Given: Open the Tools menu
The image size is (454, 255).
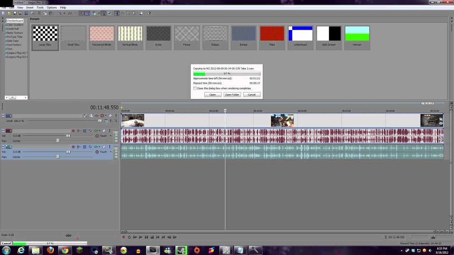Looking at the screenshot, I should [x=40, y=7].
